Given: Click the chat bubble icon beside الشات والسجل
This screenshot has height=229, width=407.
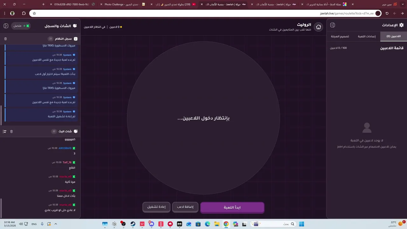Looking at the screenshot, I should tap(75, 26).
